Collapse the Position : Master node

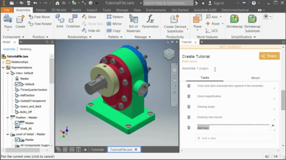(8, 117)
